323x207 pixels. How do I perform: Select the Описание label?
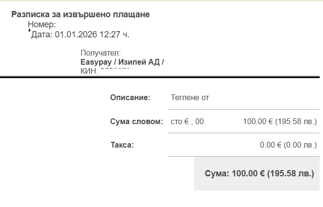tap(130, 98)
